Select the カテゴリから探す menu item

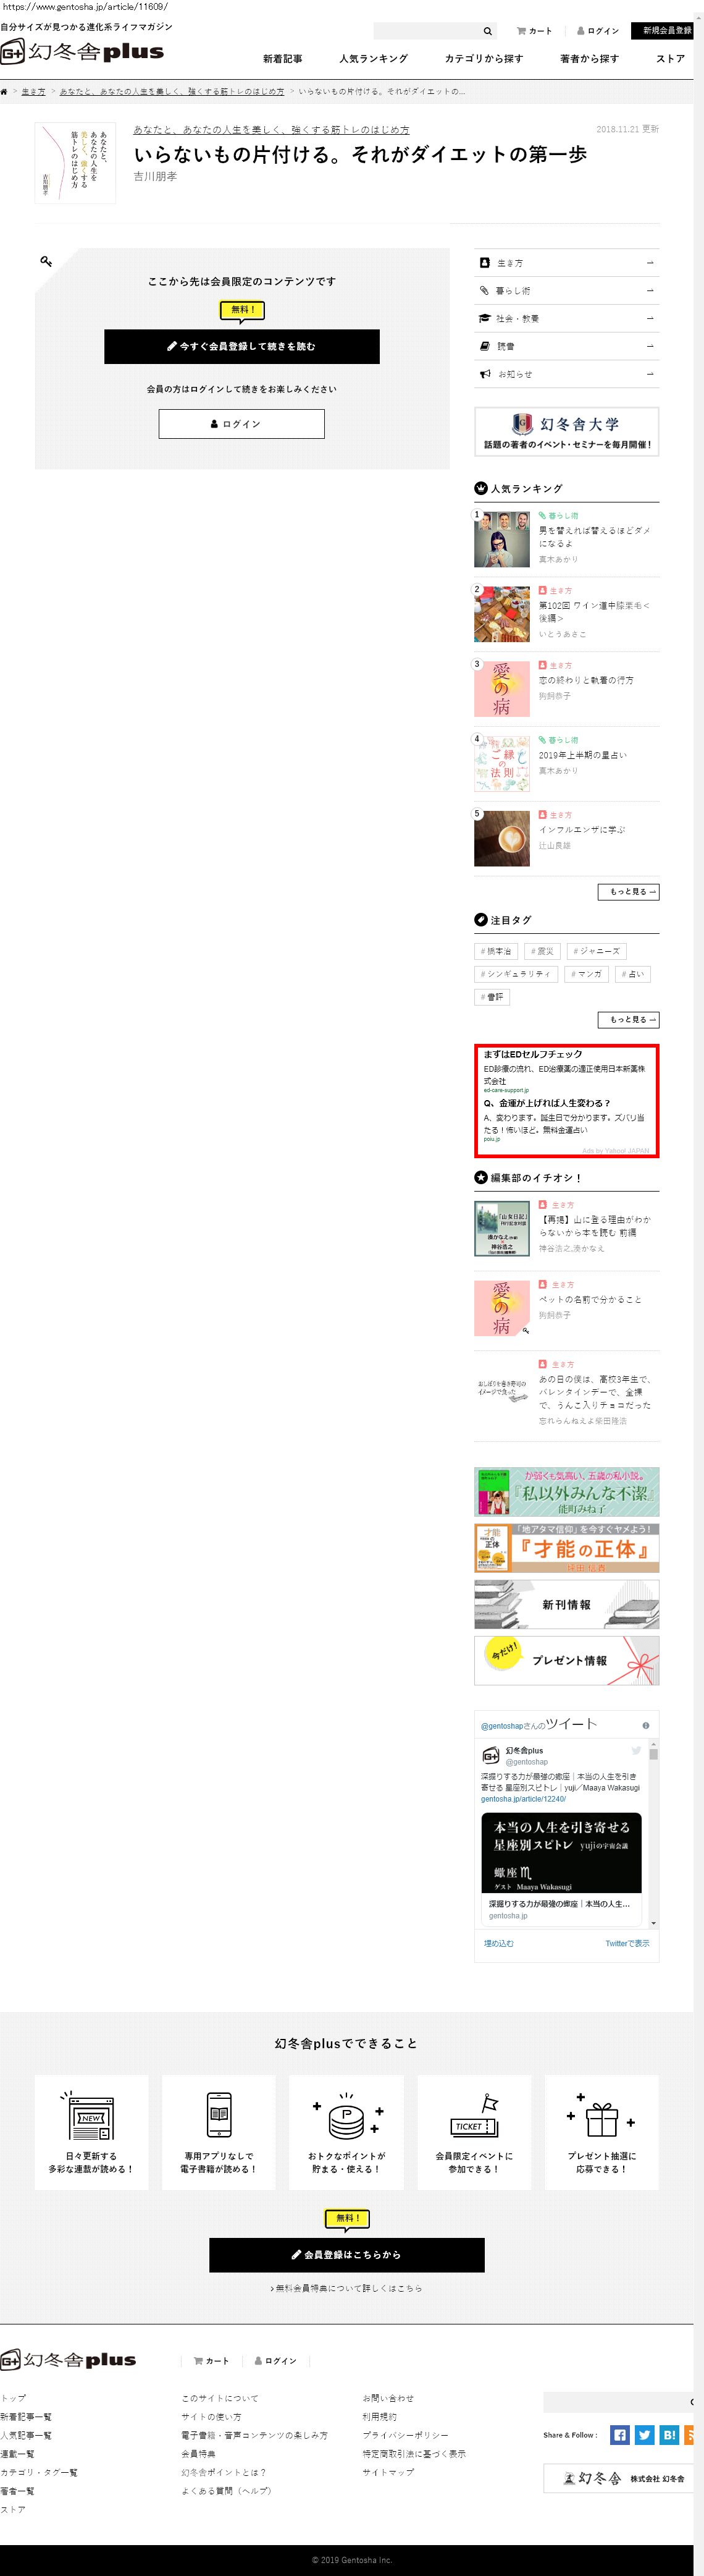484,59
